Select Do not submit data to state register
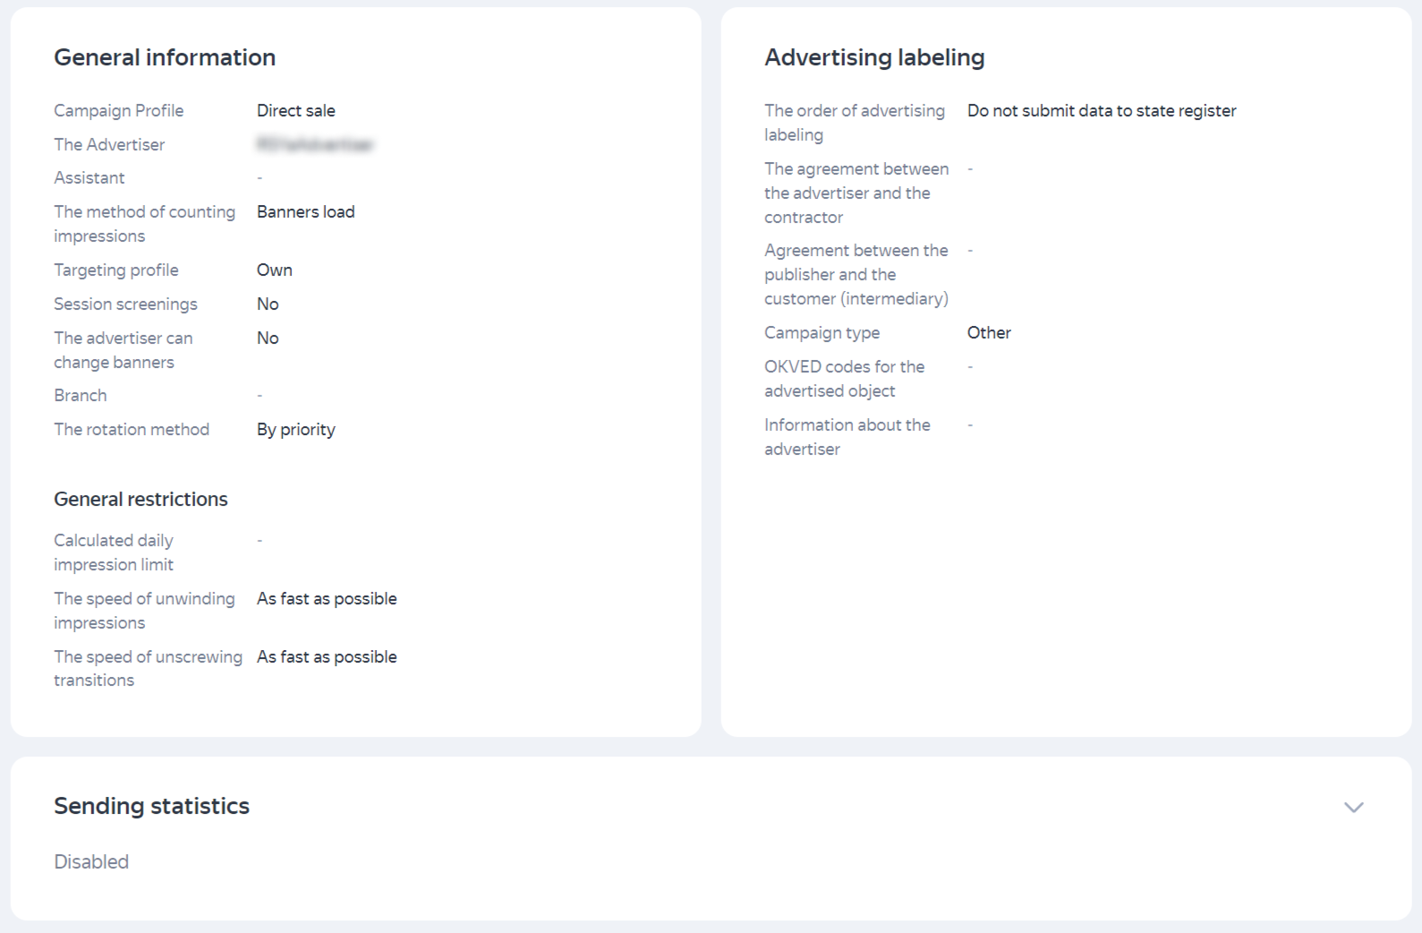This screenshot has width=1422, height=933. (x=1101, y=111)
